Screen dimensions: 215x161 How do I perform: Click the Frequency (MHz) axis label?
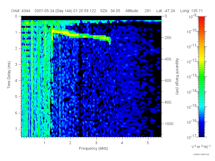[94, 149]
